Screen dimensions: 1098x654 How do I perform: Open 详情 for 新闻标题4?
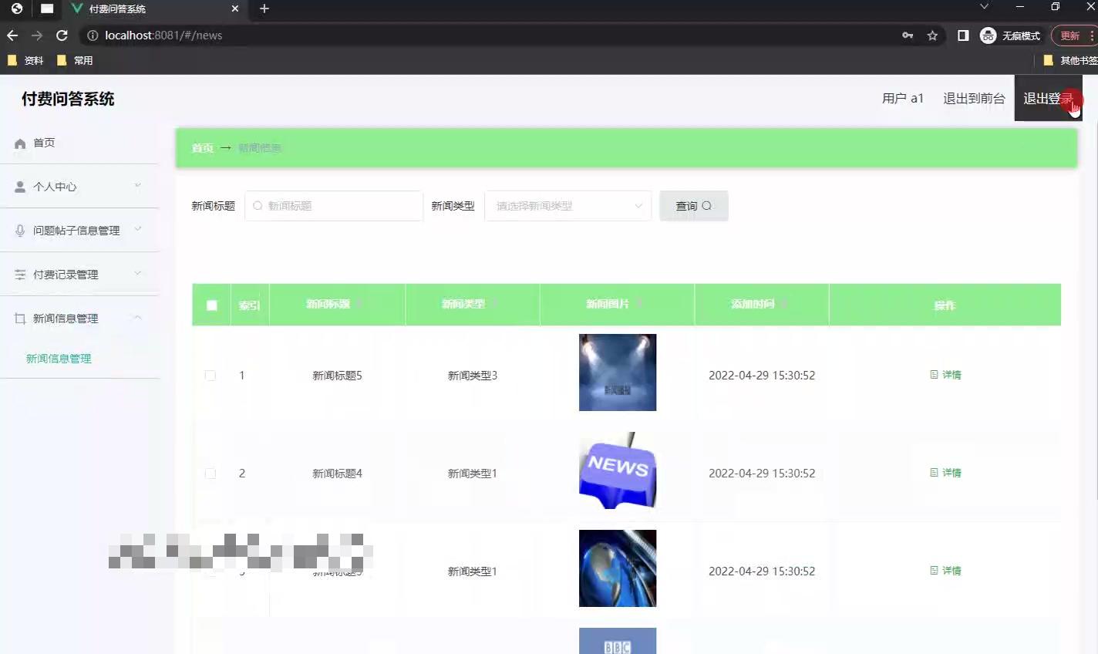945,473
